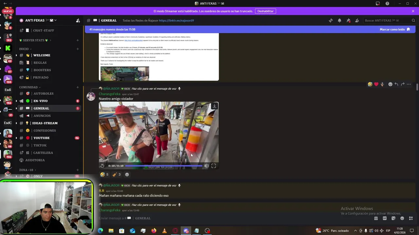419x235 pixels.
Task: Open the Threads icon in channel header
Action: (x=331, y=20)
